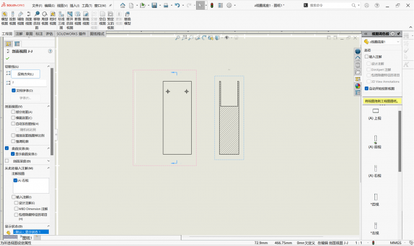Click the Home icon in the top toolbar
414x246 pixels.
(x=122, y=5)
